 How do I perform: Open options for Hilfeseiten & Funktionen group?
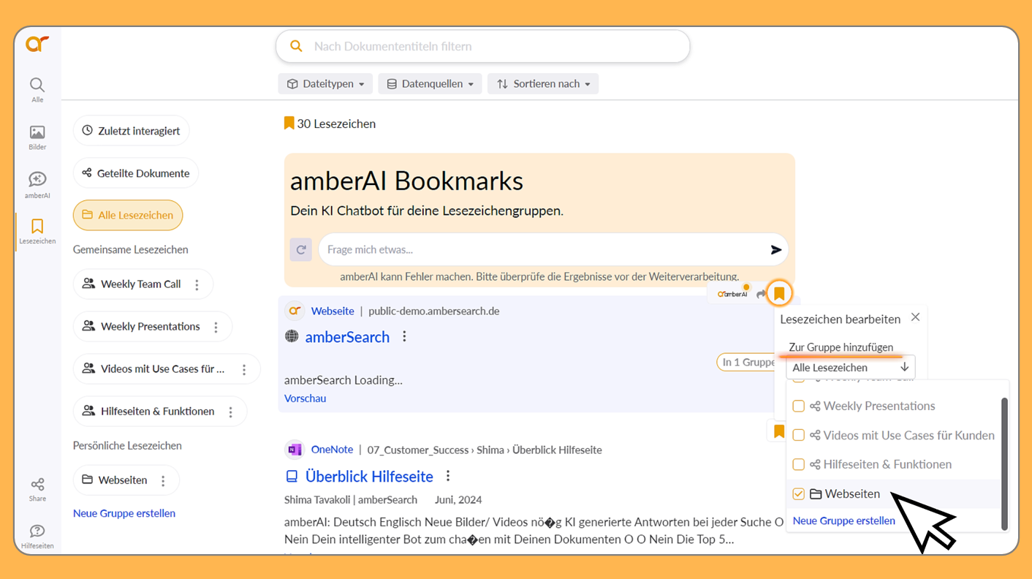point(230,412)
